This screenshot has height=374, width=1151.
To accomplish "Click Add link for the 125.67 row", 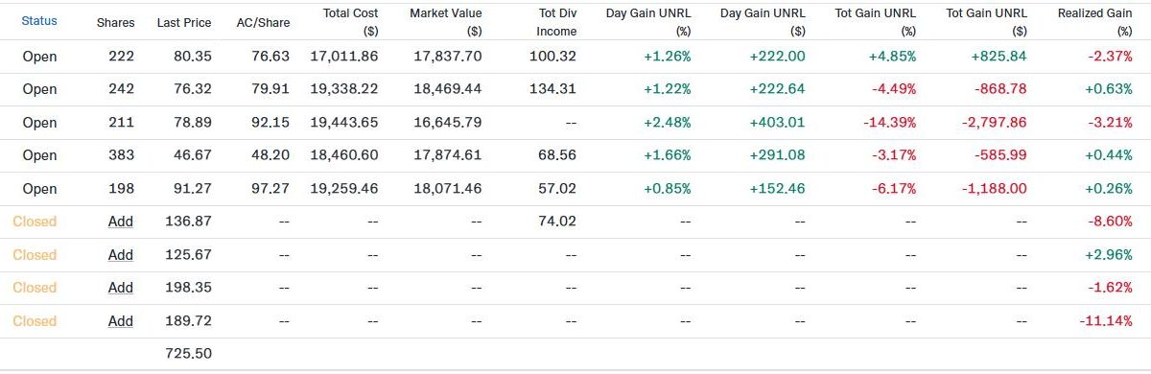I will (121, 255).
